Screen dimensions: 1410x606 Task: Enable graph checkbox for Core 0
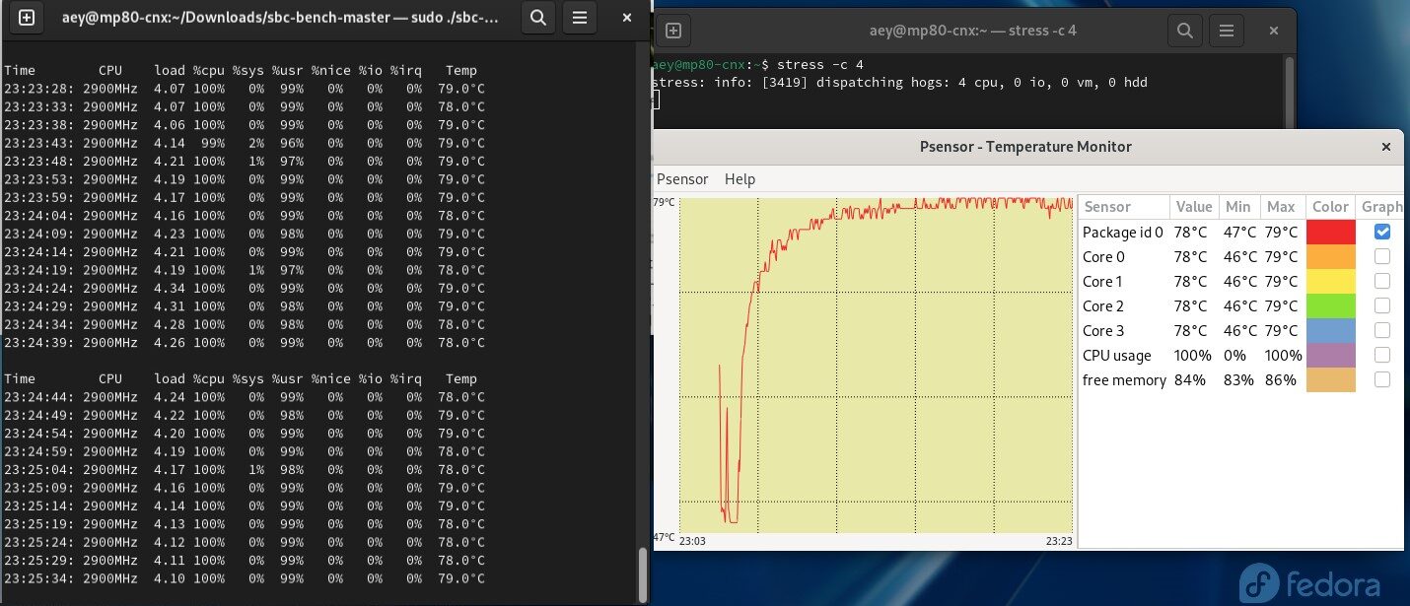pos(1382,256)
